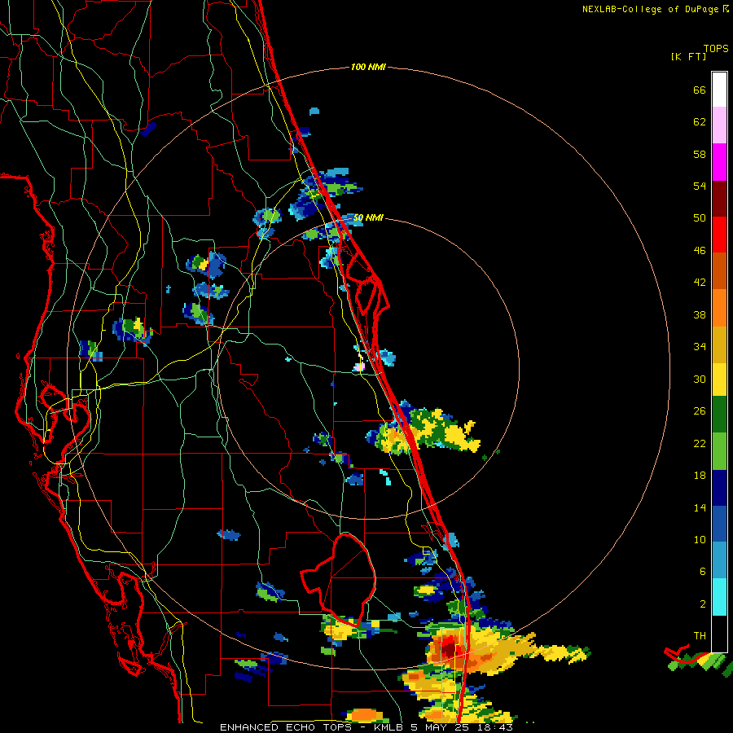Click the legend value "18"
The width and height of the screenshot is (733, 733).
pos(700,476)
